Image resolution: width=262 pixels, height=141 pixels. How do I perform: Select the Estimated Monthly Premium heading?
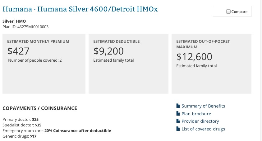[38, 41]
